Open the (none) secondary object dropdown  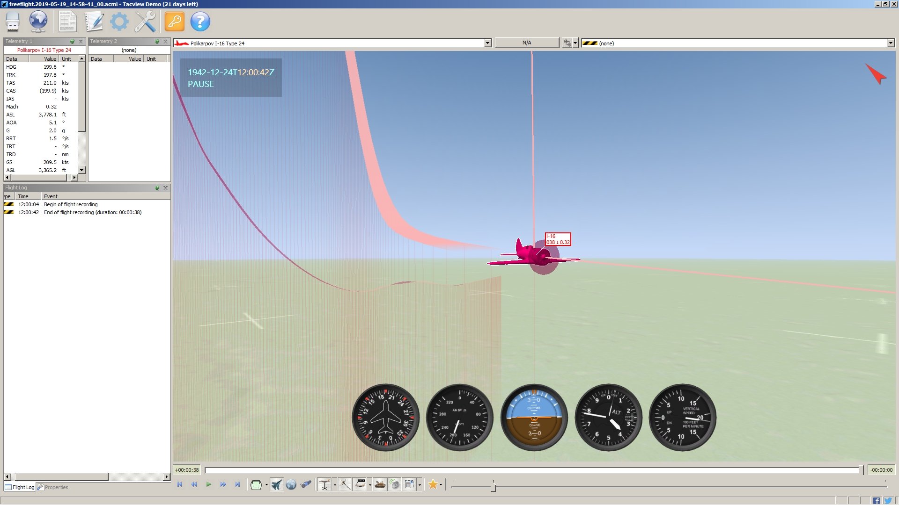click(892, 43)
